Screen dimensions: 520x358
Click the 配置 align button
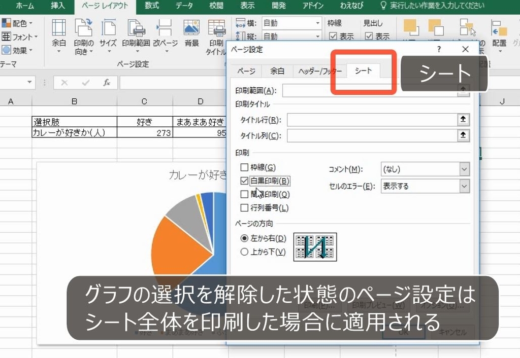click(x=499, y=37)
